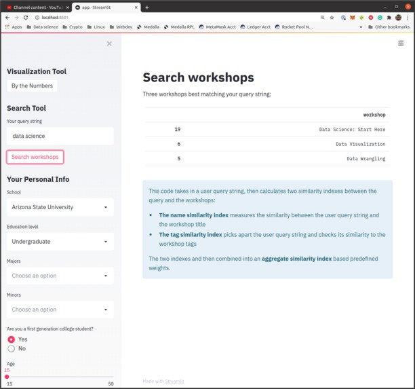Open the Majors multiselect dropdown
This screenshot has height=389, width=415.
tap(60, 276)
